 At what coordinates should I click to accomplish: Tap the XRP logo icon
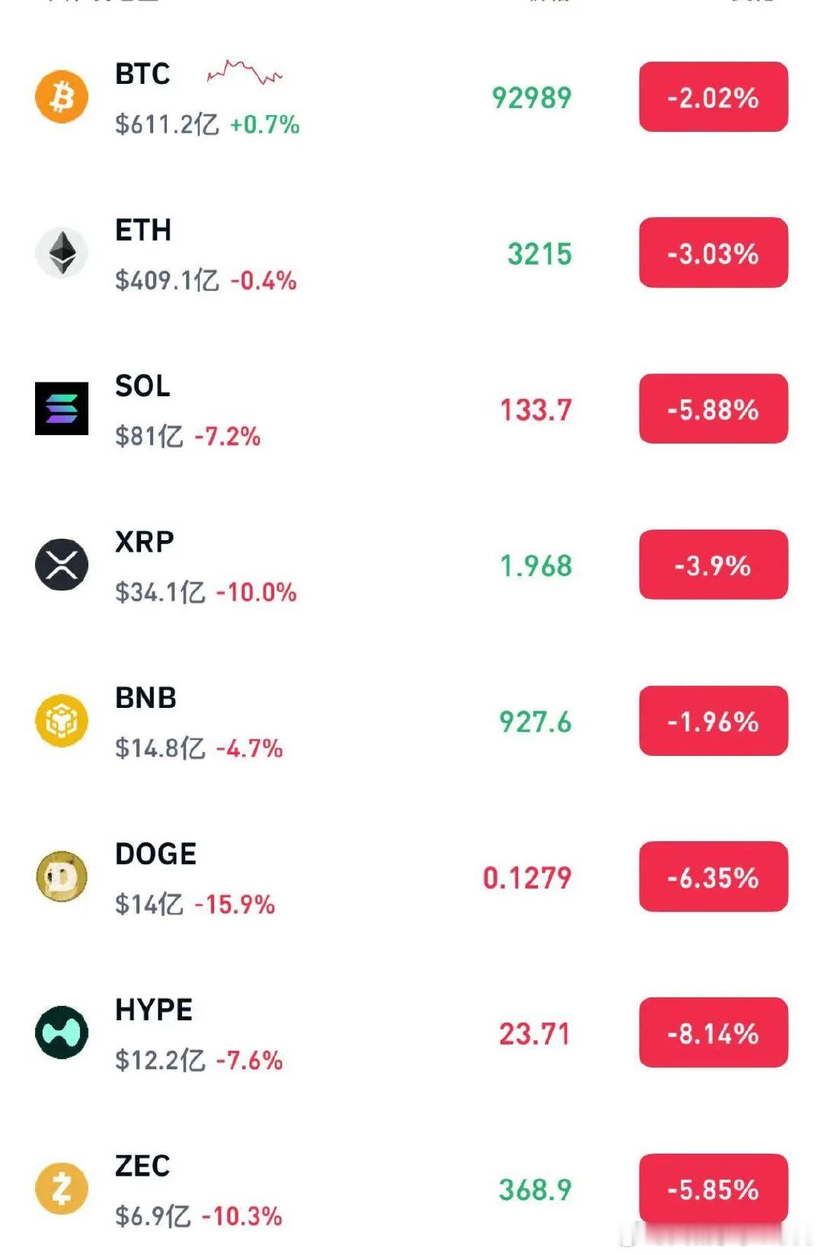pyautogui.click(x=62, y=565)
